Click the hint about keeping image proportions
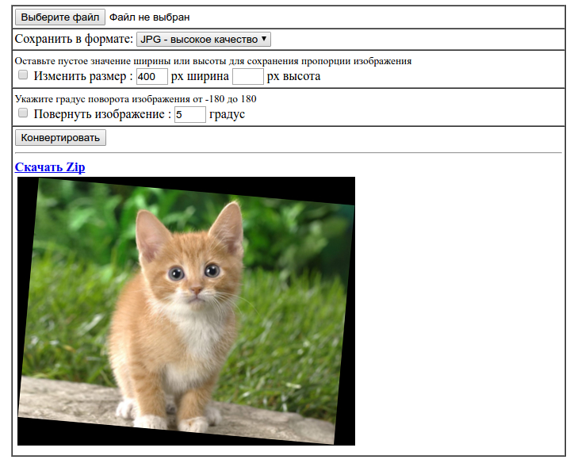The image size is (570, 463). [212, 61]
